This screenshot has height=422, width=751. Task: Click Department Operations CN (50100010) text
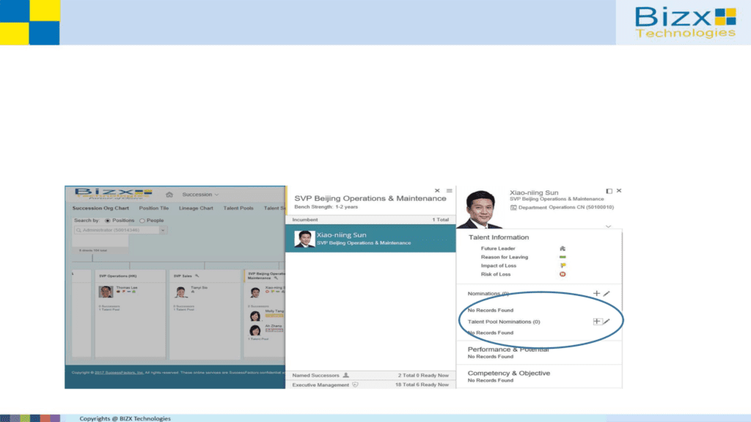coord(565,207)
